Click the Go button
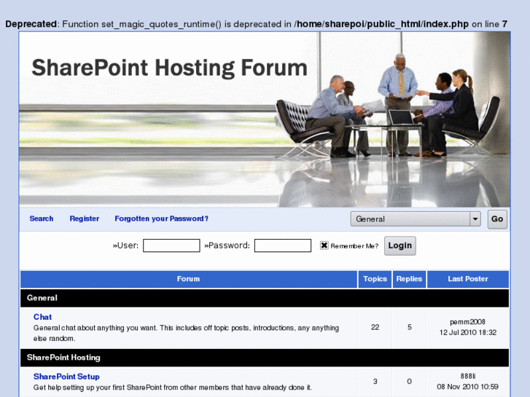The image size is (530, 397). [x=497, y=219]
